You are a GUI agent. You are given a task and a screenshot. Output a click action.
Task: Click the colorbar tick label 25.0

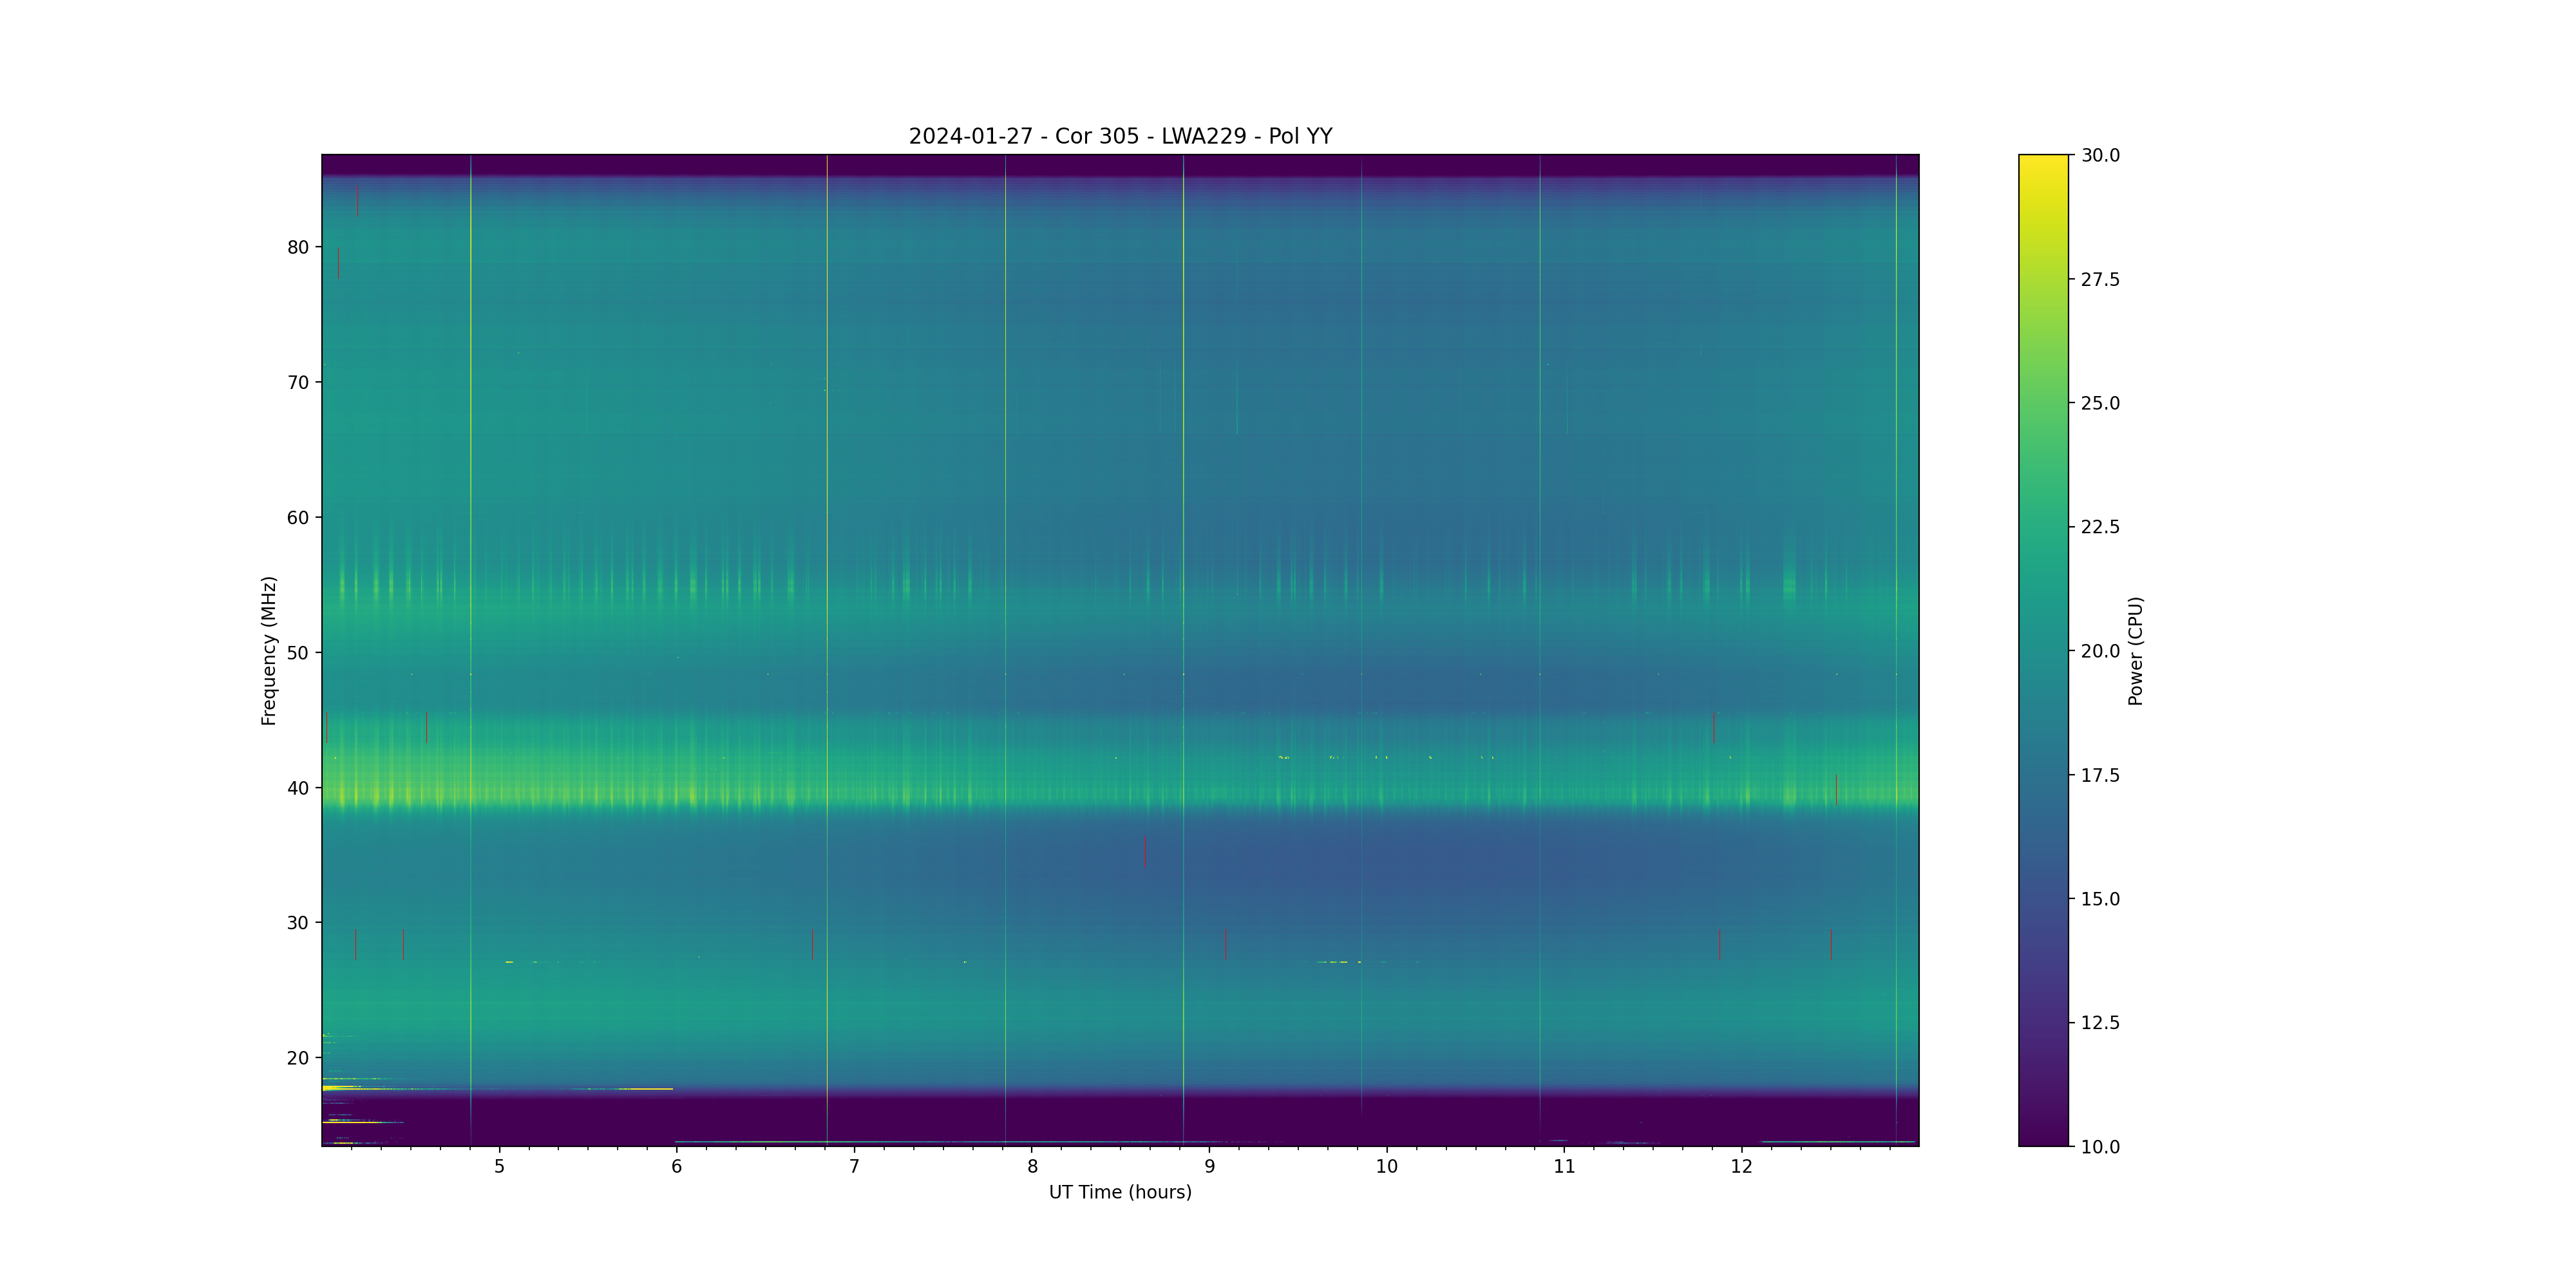(2100, 403)
